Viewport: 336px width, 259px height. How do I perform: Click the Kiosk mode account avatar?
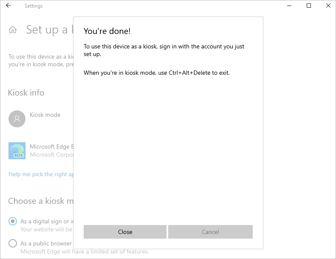click(17, 119)
